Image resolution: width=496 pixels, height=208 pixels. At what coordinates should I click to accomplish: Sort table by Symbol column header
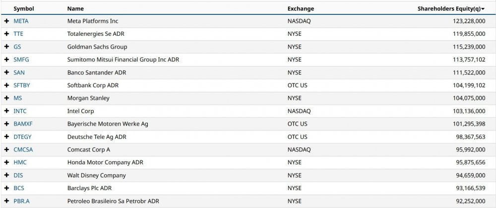tap(23, 8)
